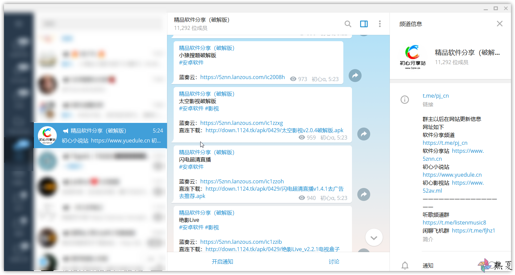515x275 pixels.
Task: Open the three-dot more options menu
Action: (380, 24)
